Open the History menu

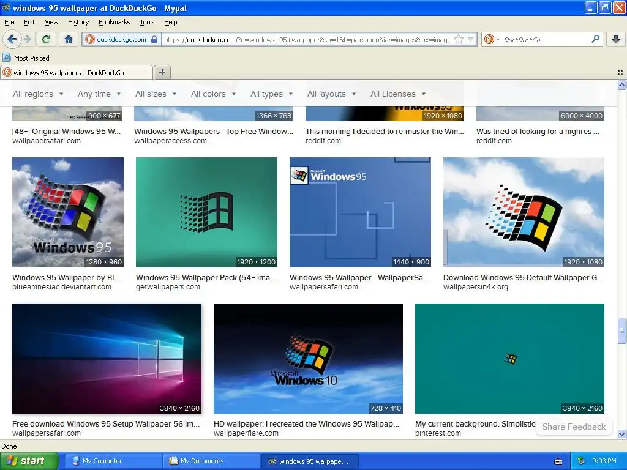coord(78,22)
